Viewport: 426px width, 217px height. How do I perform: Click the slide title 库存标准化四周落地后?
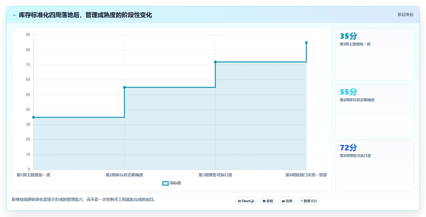pyautogui.click(x=85, y=15)
